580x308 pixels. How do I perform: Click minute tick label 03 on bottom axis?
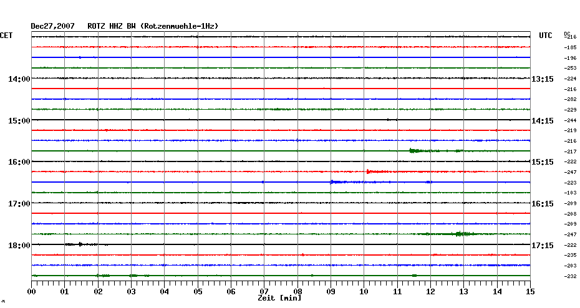(x=132, y=292)
